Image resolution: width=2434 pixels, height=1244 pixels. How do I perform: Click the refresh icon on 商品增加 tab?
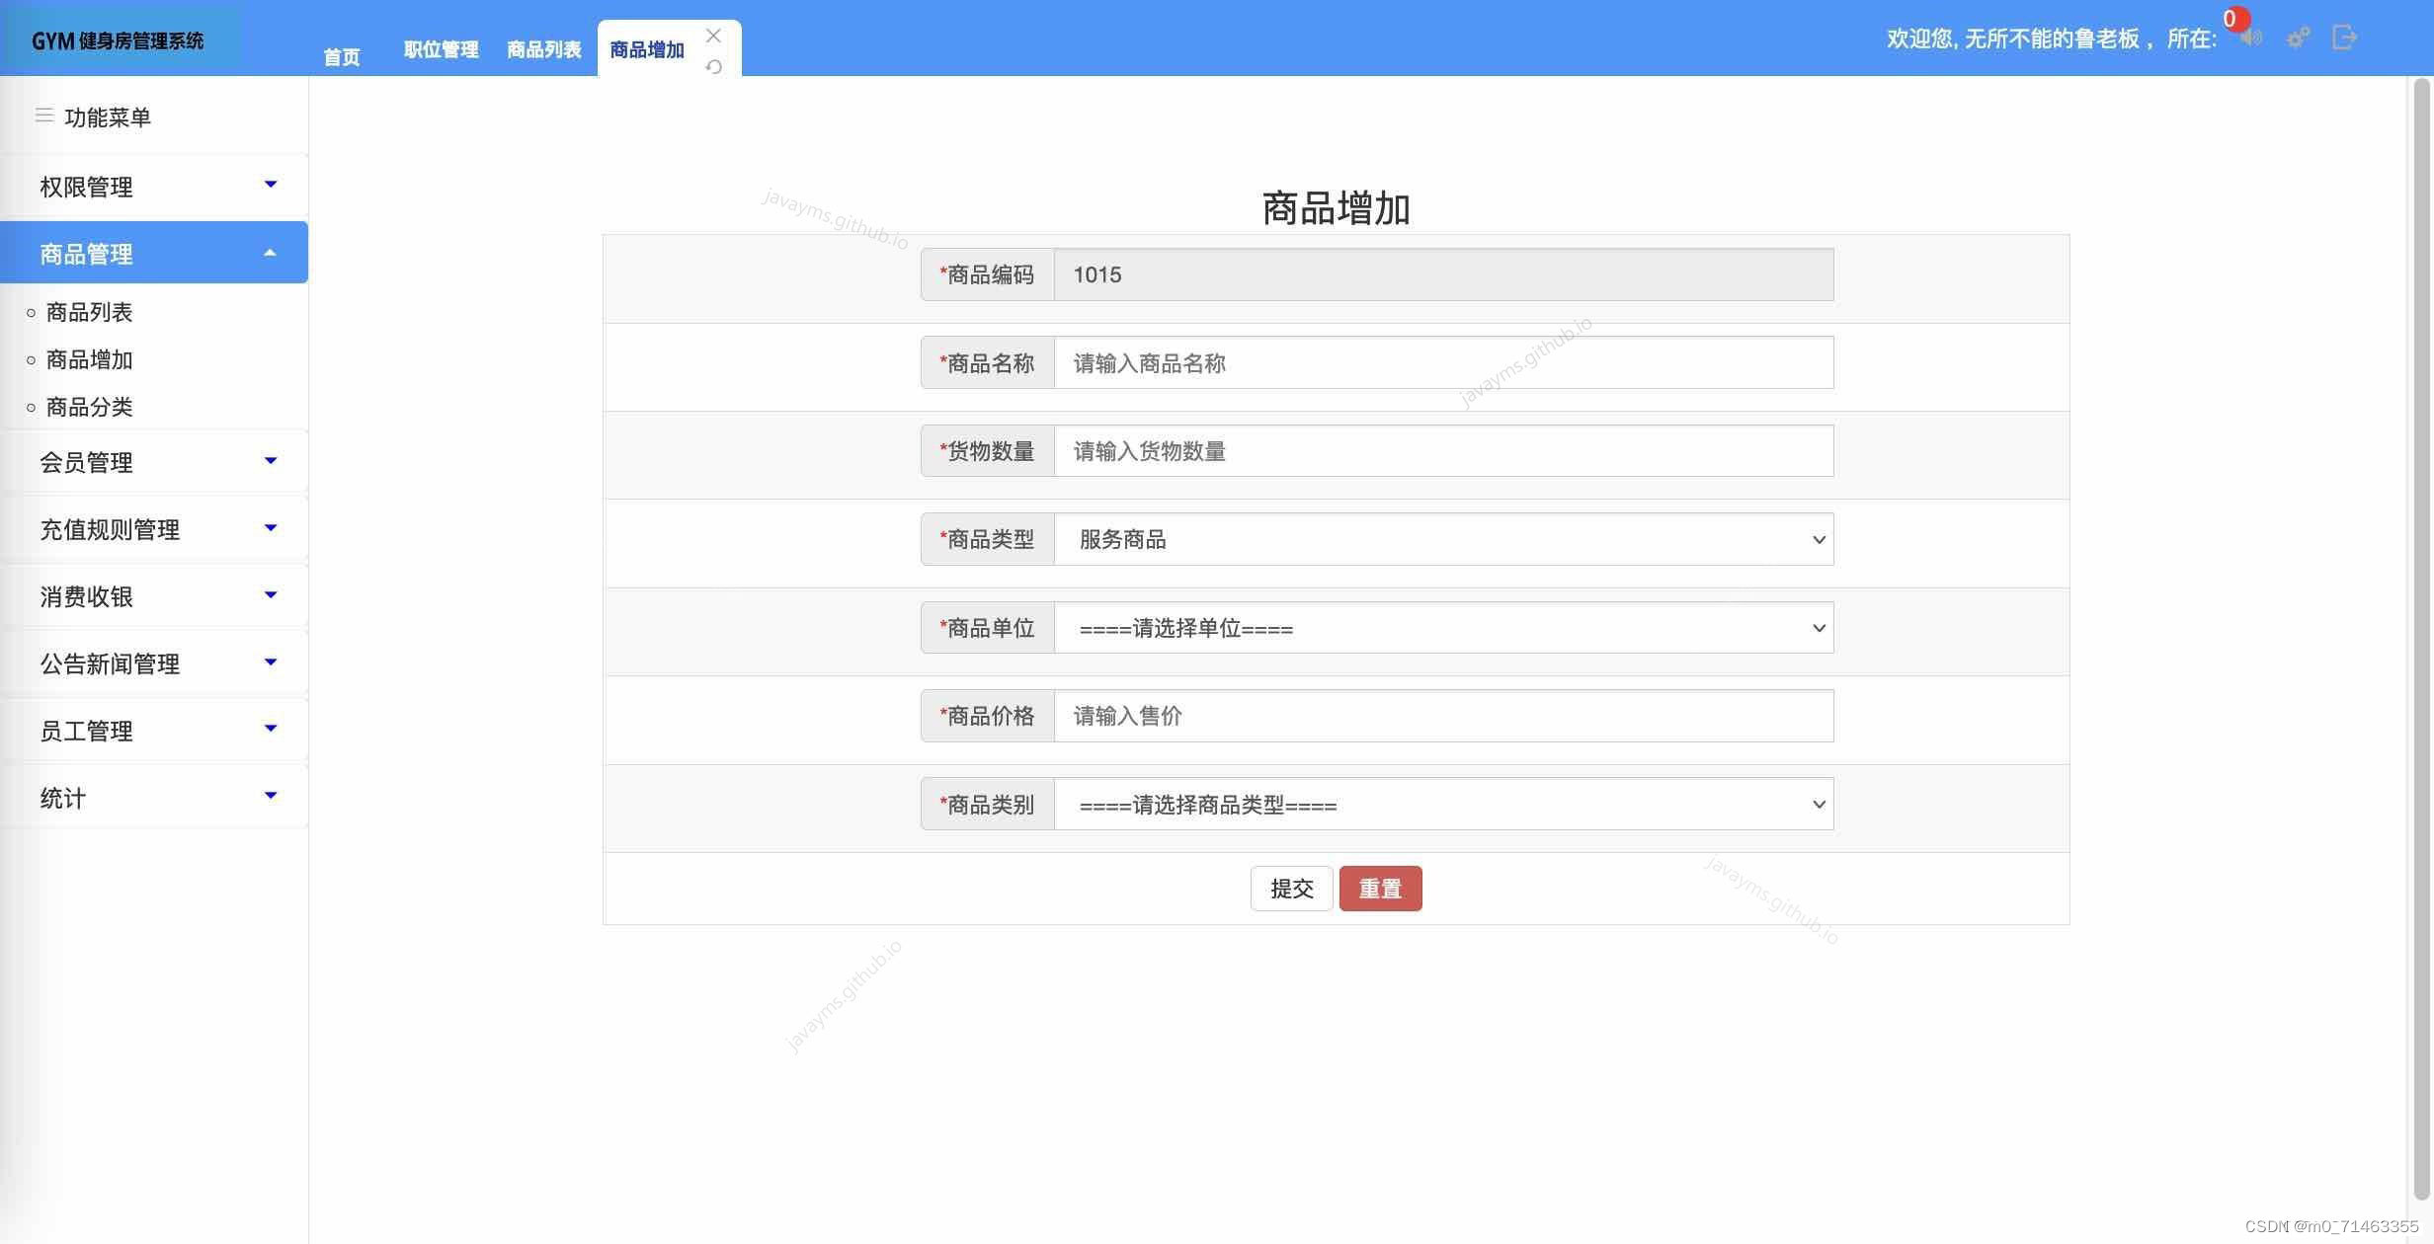tap(713, 67)
